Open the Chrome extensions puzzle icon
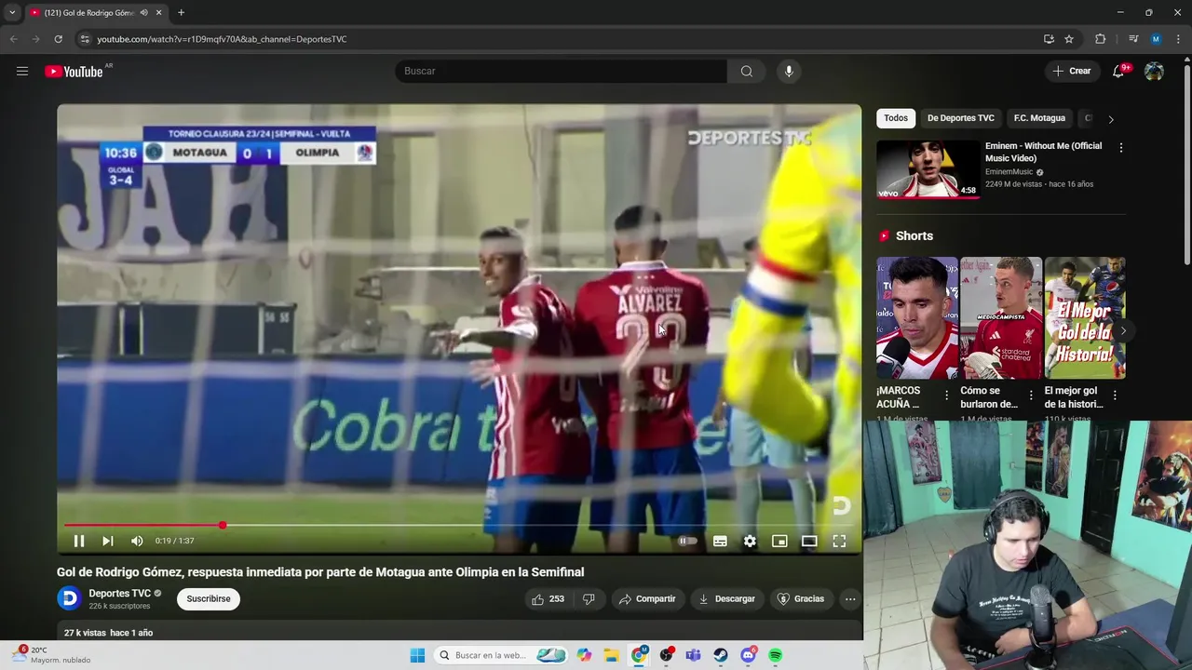The image size is (1192, 670). coord(1101,39)
